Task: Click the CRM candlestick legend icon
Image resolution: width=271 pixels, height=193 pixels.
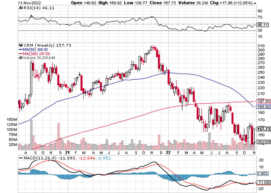Action: (x=21, y=45)
